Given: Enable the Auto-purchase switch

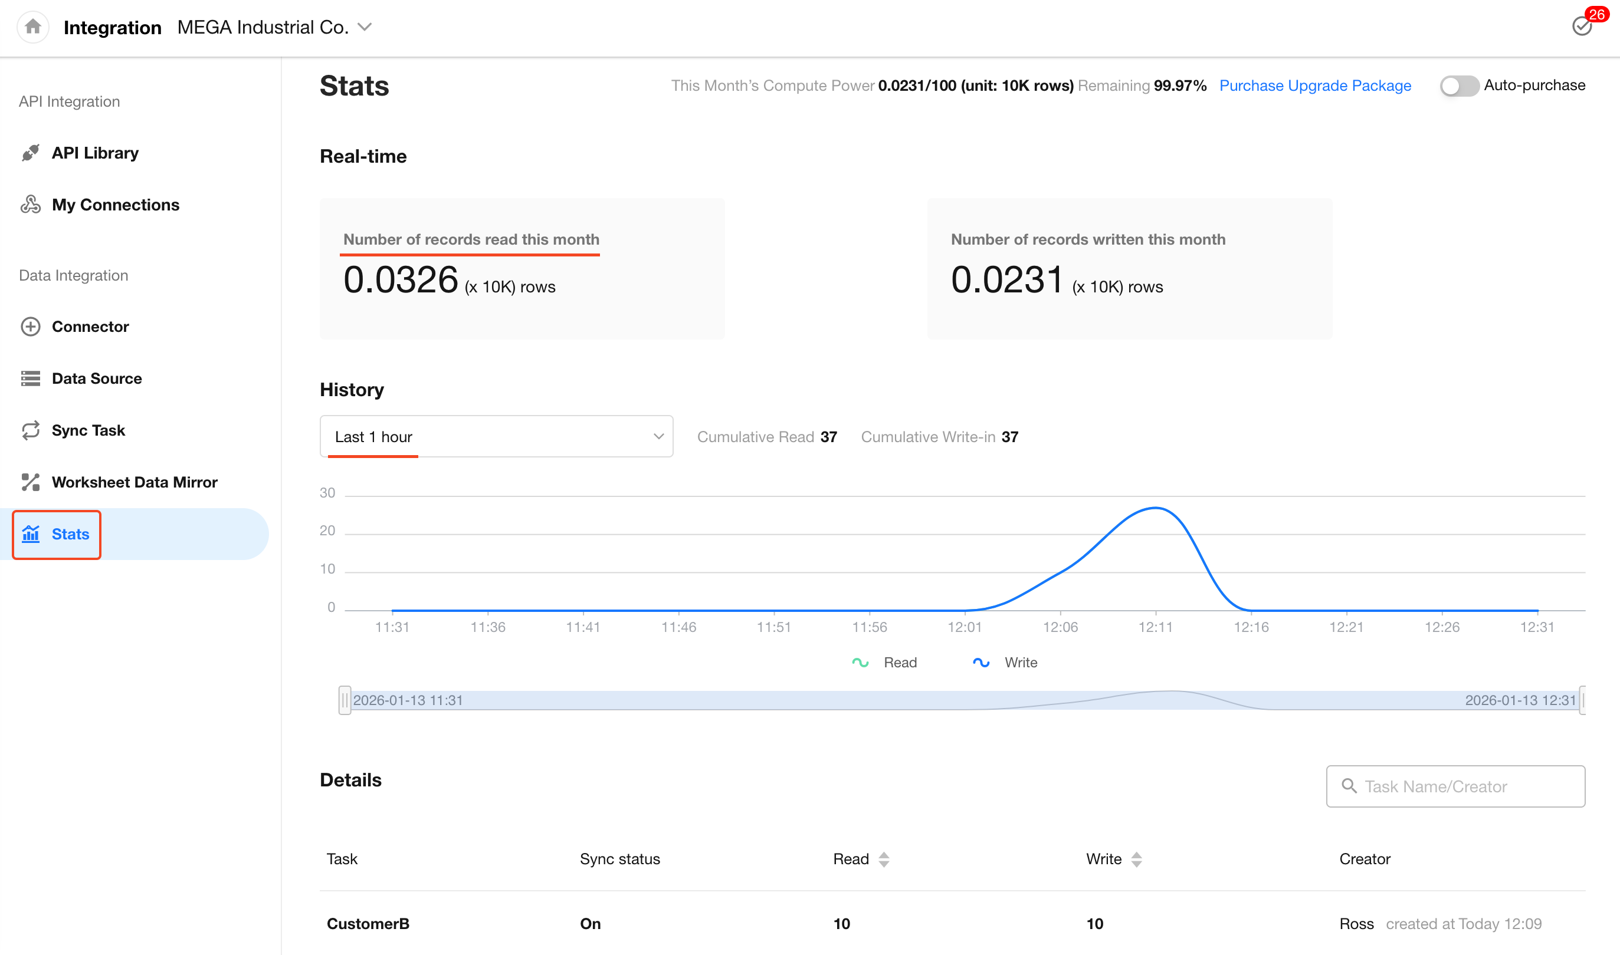Looking at the screenshot, I should [1459, 85].
